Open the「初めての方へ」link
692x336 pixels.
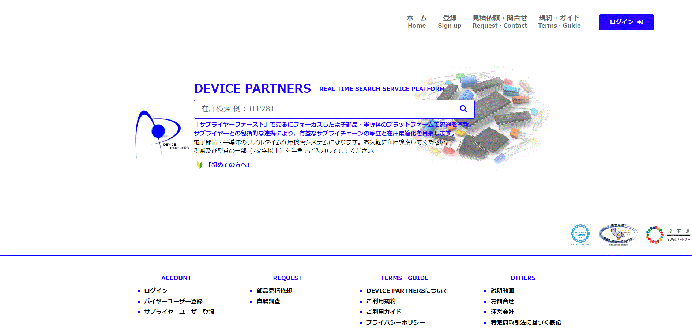point(229,165)
